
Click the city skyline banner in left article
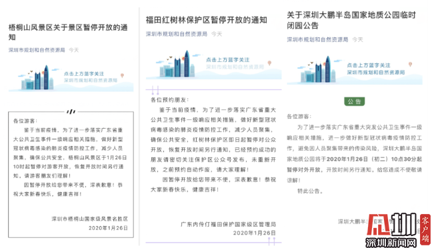click(x=71, y=78)
